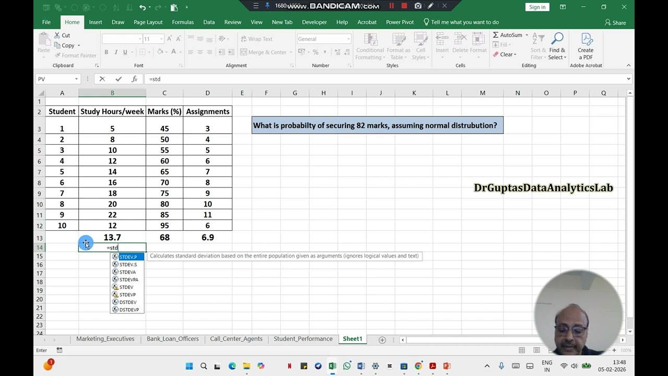Click Merge & Center button
668x376 pixels.
pos(264,52)
